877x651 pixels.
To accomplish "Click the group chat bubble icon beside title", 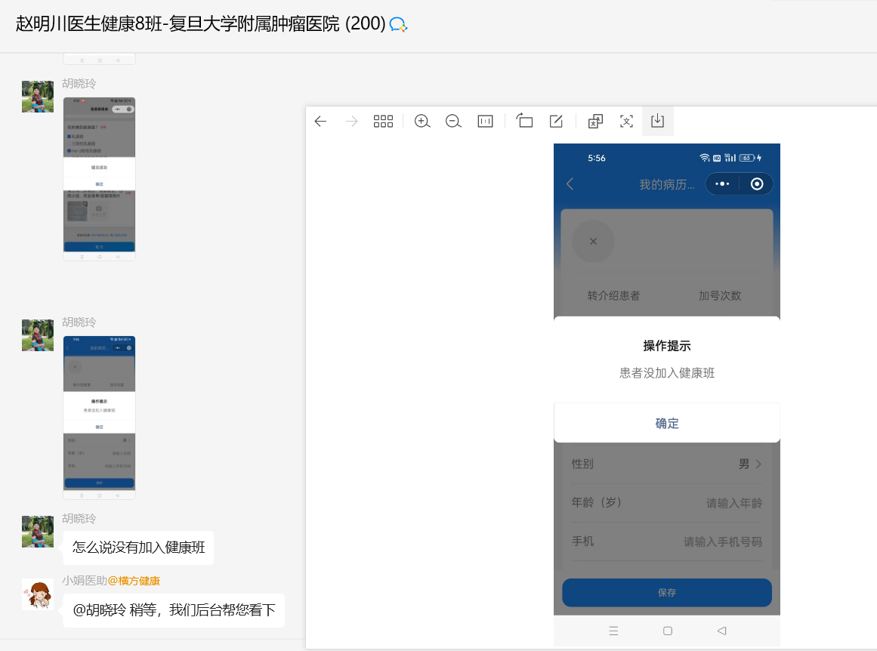I will pyautogui.click(x=398, y=25).
